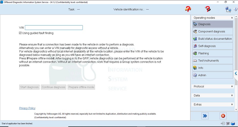The width and height of the screenshot is (238, 127).
Task: Open the Privacy Policy link
Action: point(27,108)
